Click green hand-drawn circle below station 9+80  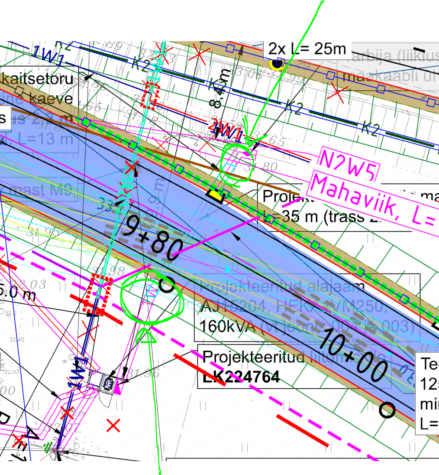(150, 296)
